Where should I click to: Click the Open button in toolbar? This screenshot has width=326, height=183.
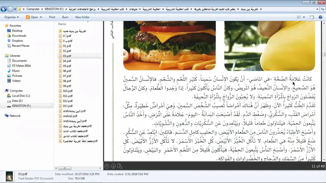[x=32, y=17]
